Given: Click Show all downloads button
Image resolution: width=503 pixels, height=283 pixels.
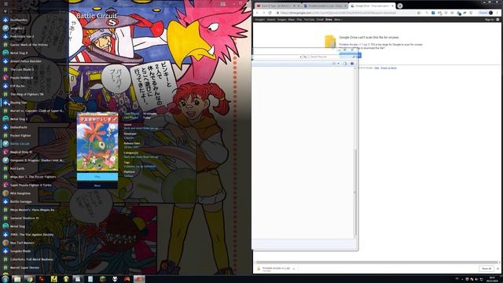Looking at the screenshot, I should point(486,269).
